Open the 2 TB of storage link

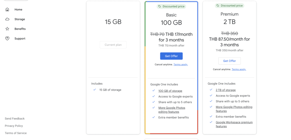click(x=226, y=90)
